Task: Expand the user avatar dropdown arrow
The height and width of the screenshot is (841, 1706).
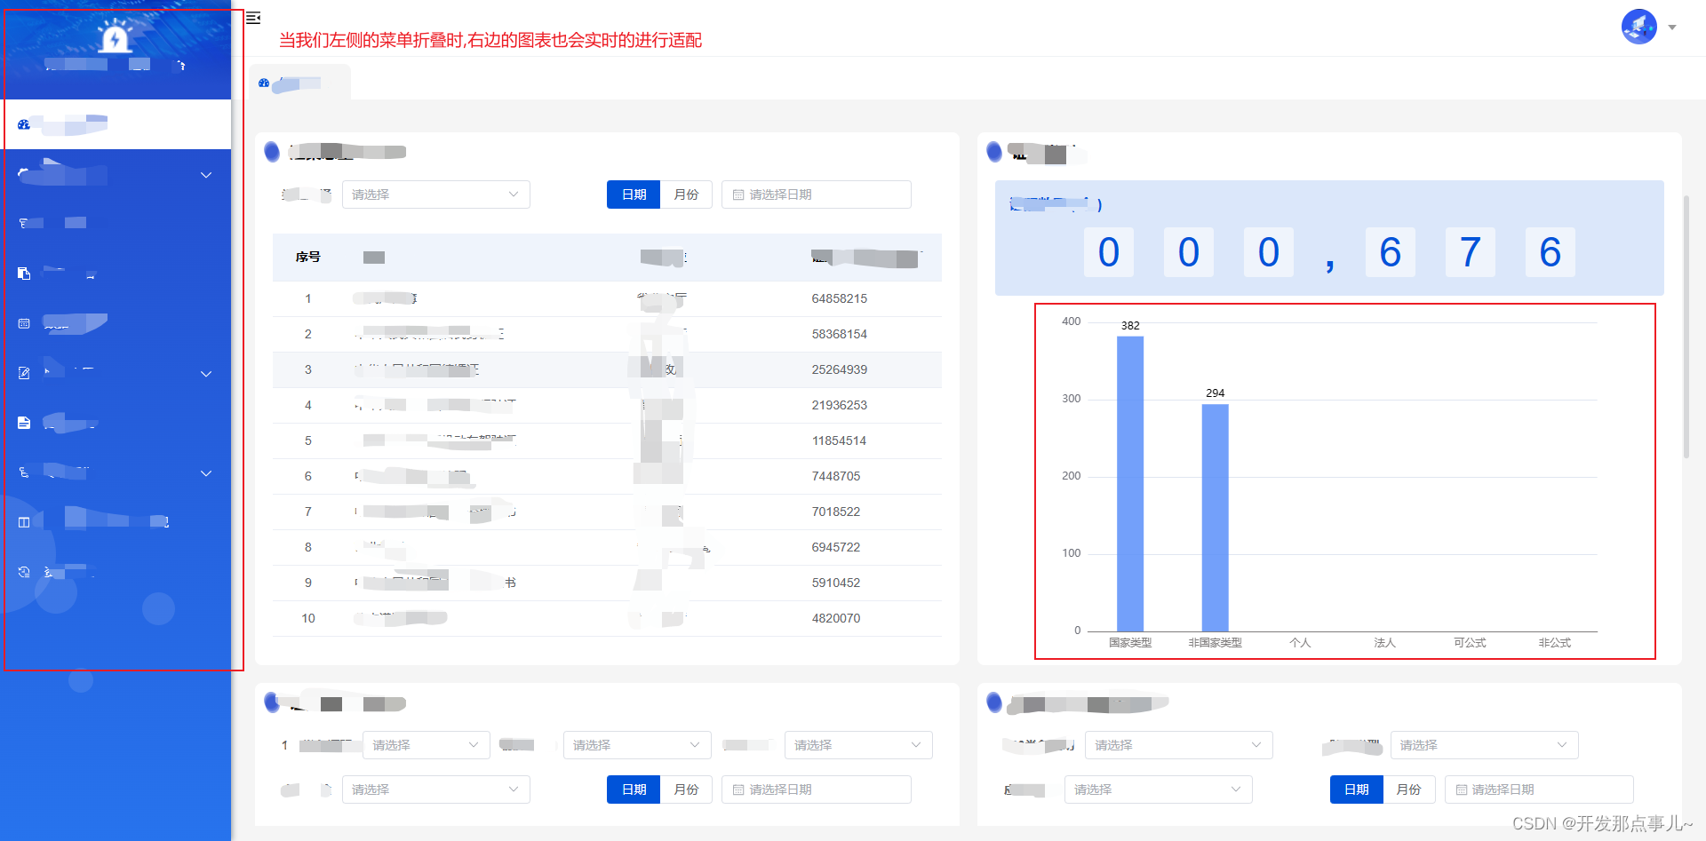Action: pyautogui.click(x=1674, y=27)
